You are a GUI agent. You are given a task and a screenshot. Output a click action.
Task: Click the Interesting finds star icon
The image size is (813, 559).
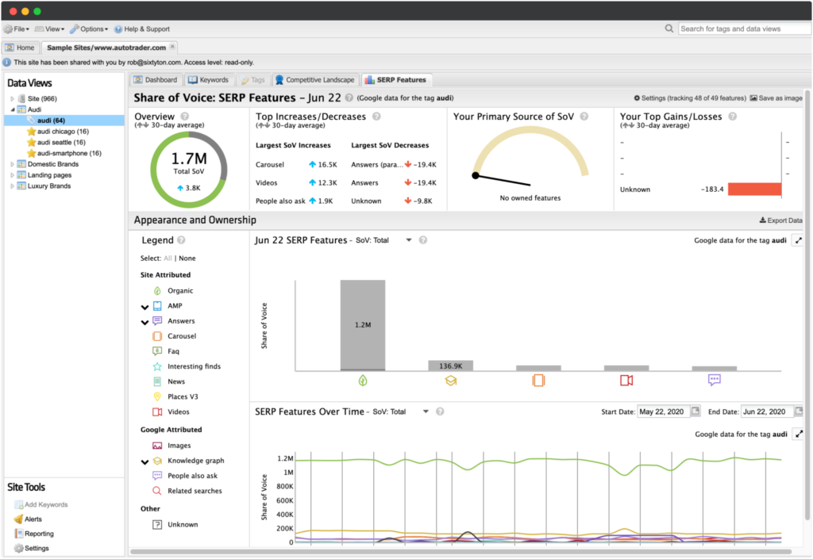pyautogui.click(x=157, y=366)
